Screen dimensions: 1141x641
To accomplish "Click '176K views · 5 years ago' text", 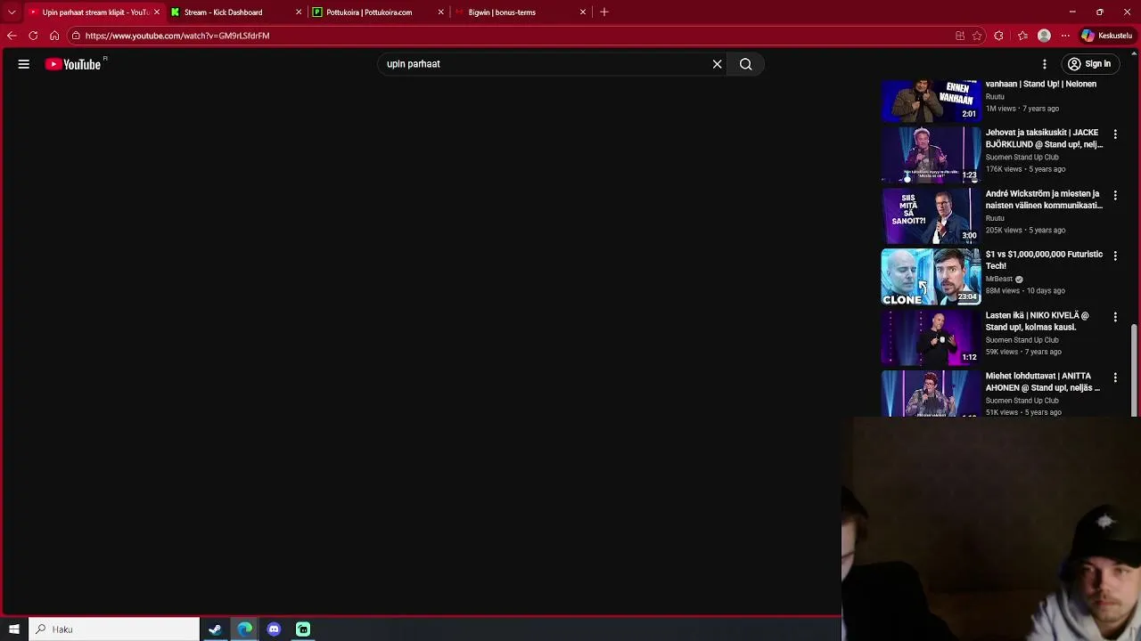I will coord(1025,169).
